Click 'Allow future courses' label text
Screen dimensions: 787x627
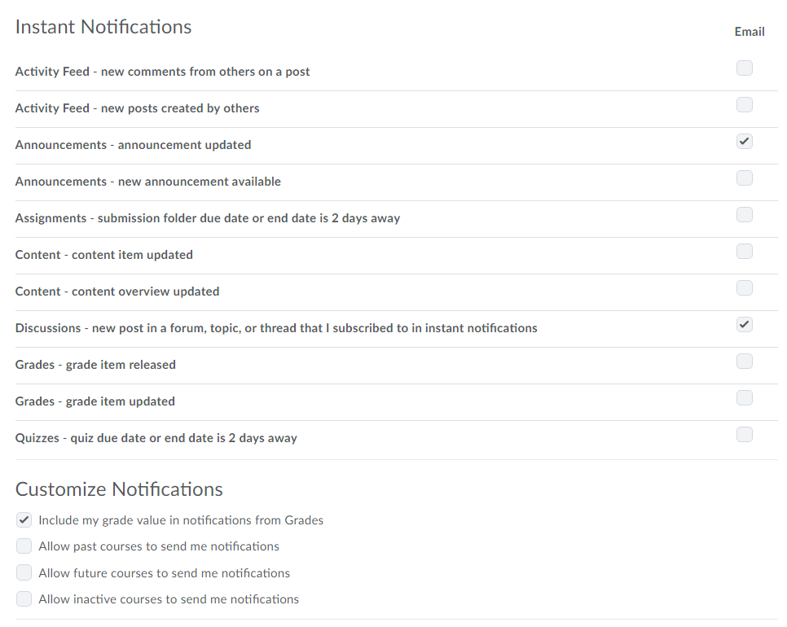[x=164, y=573]
